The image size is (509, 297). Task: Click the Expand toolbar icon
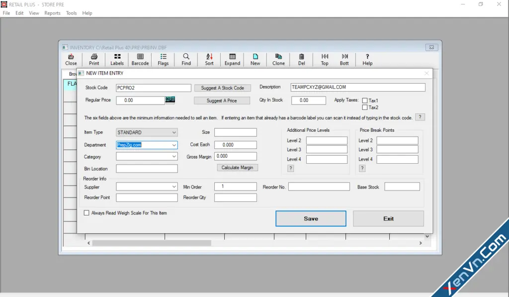pyautogui.click(x=232, y=60)
